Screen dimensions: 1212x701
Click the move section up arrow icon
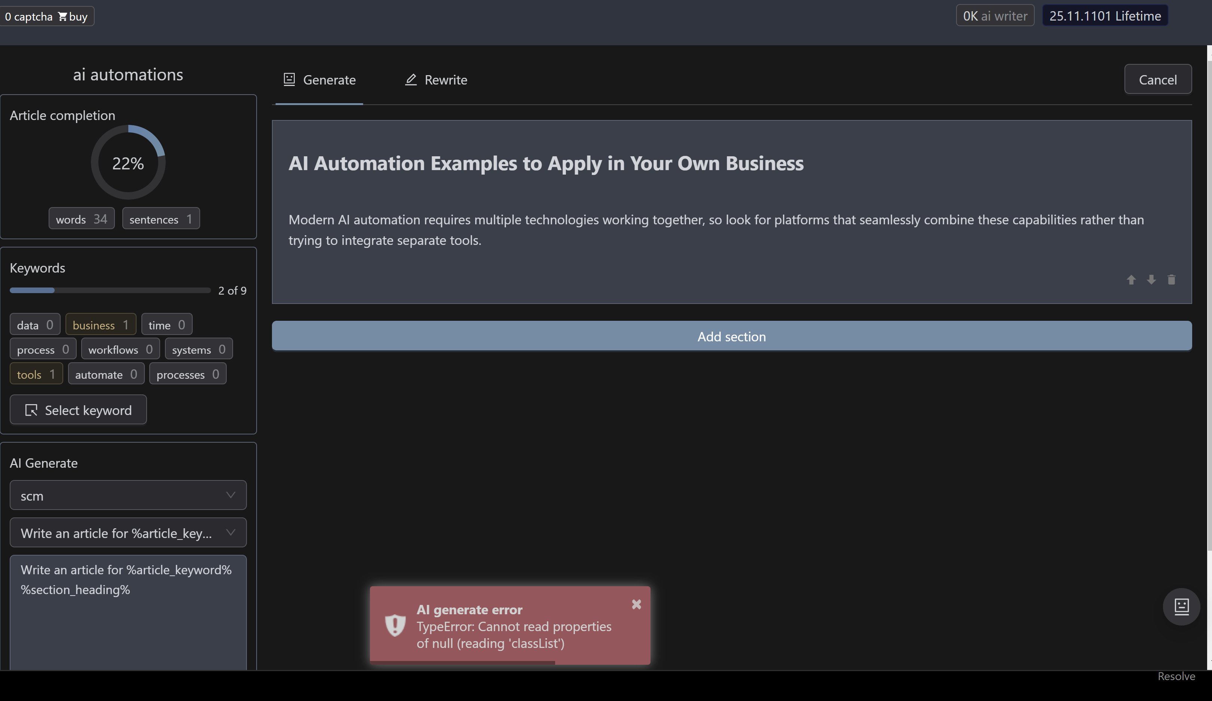1131,280
